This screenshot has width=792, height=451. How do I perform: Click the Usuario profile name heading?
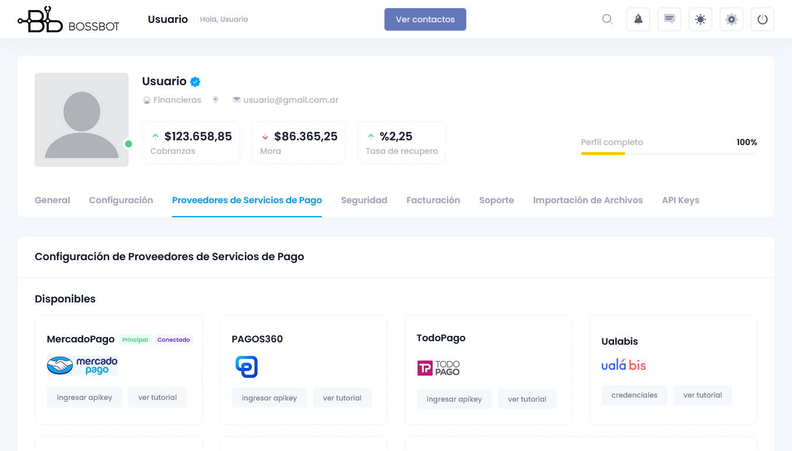click(164, 82)
